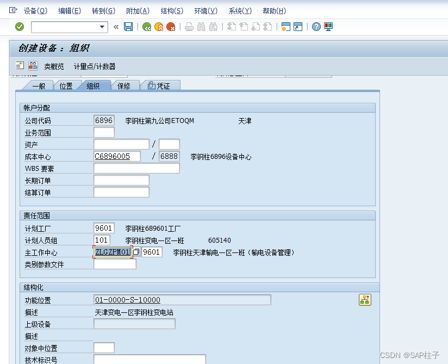Open the command field dropdown arrow

(x=102, y=27)
